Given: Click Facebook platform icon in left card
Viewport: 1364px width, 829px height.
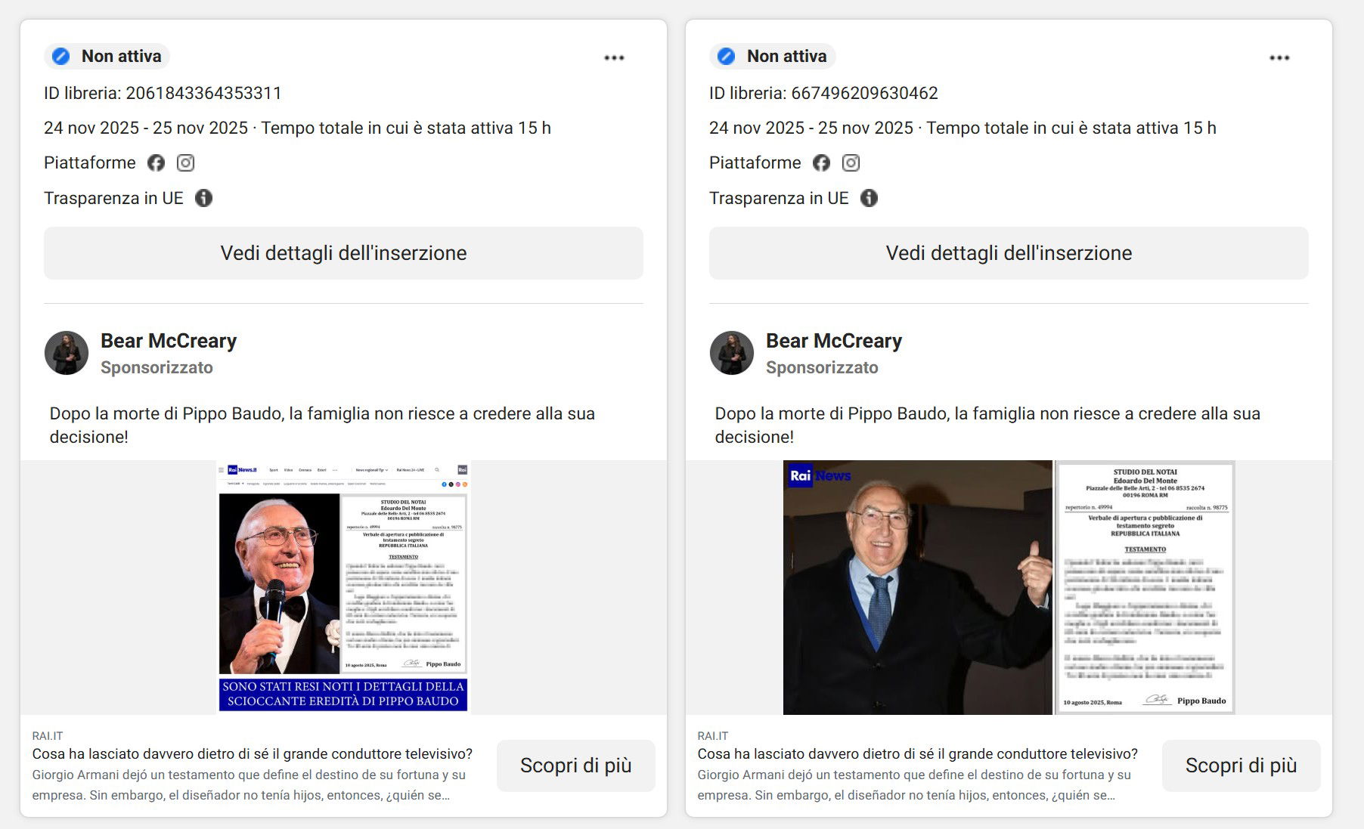Looking at the screenshot, I should [x=156, y=162].
